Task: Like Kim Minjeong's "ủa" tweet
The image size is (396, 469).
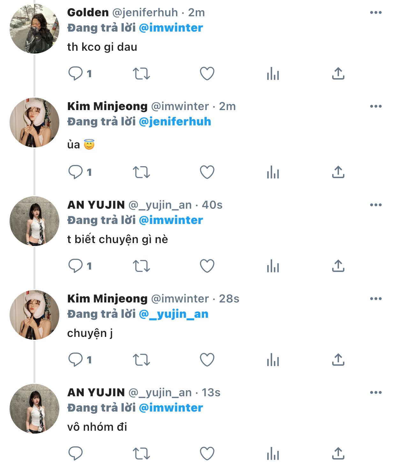Action: (207, 172)
